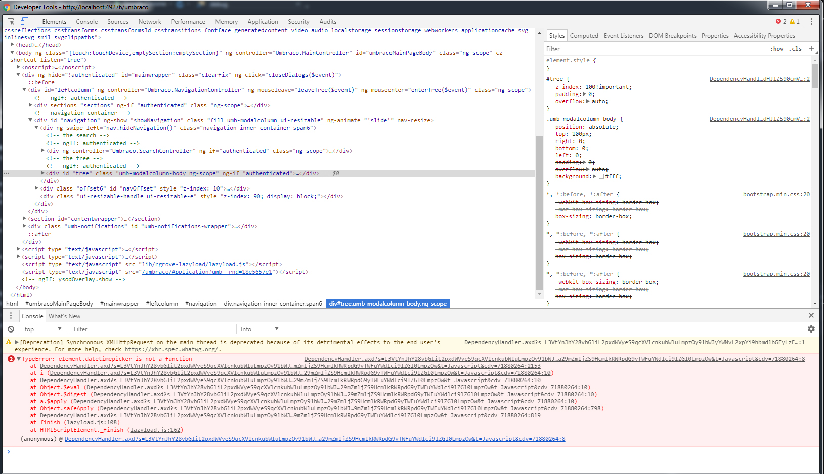The image size is (824, 474).
Task: Switch to the Sources tab
Action: pyautogui.click(x=118, y=22)
